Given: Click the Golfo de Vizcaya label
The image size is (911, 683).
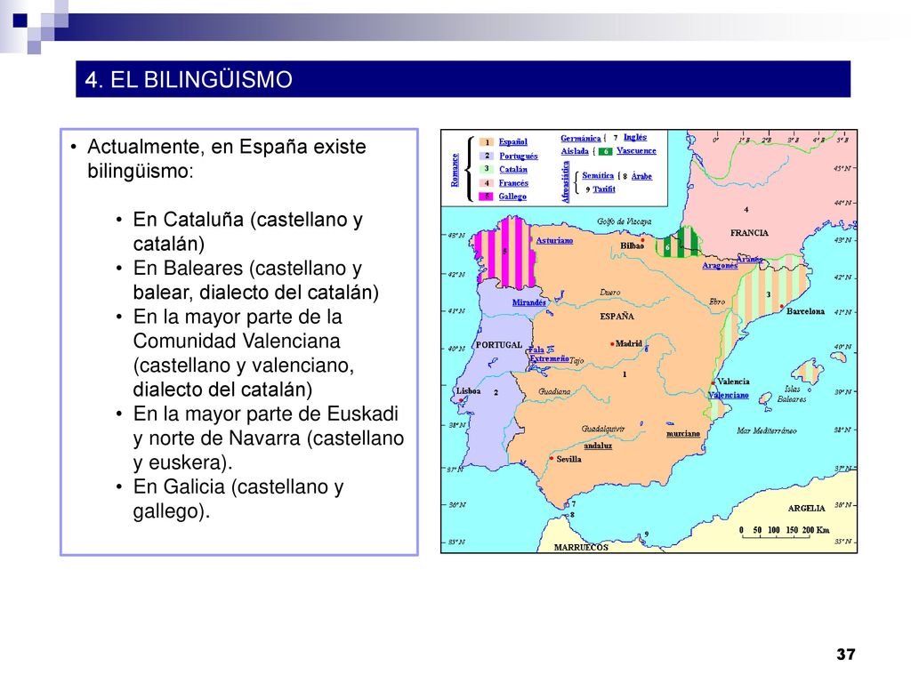Looking at the screenshot, I should coord(624,221).
